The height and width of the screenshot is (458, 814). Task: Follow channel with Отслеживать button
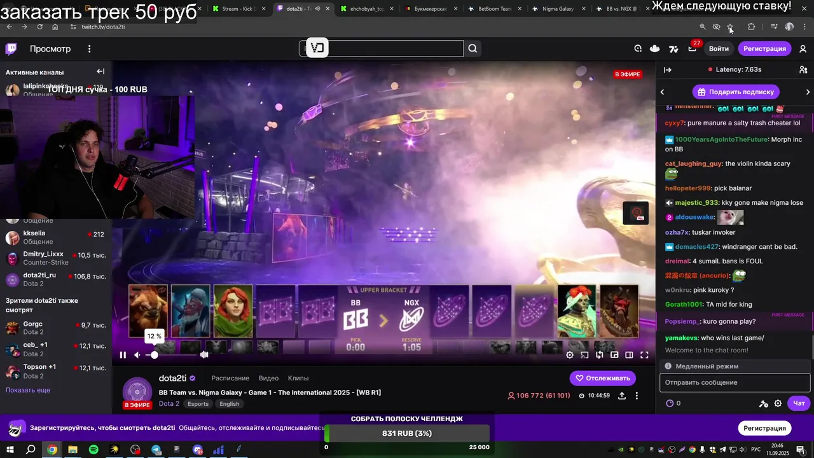(602, 378)
